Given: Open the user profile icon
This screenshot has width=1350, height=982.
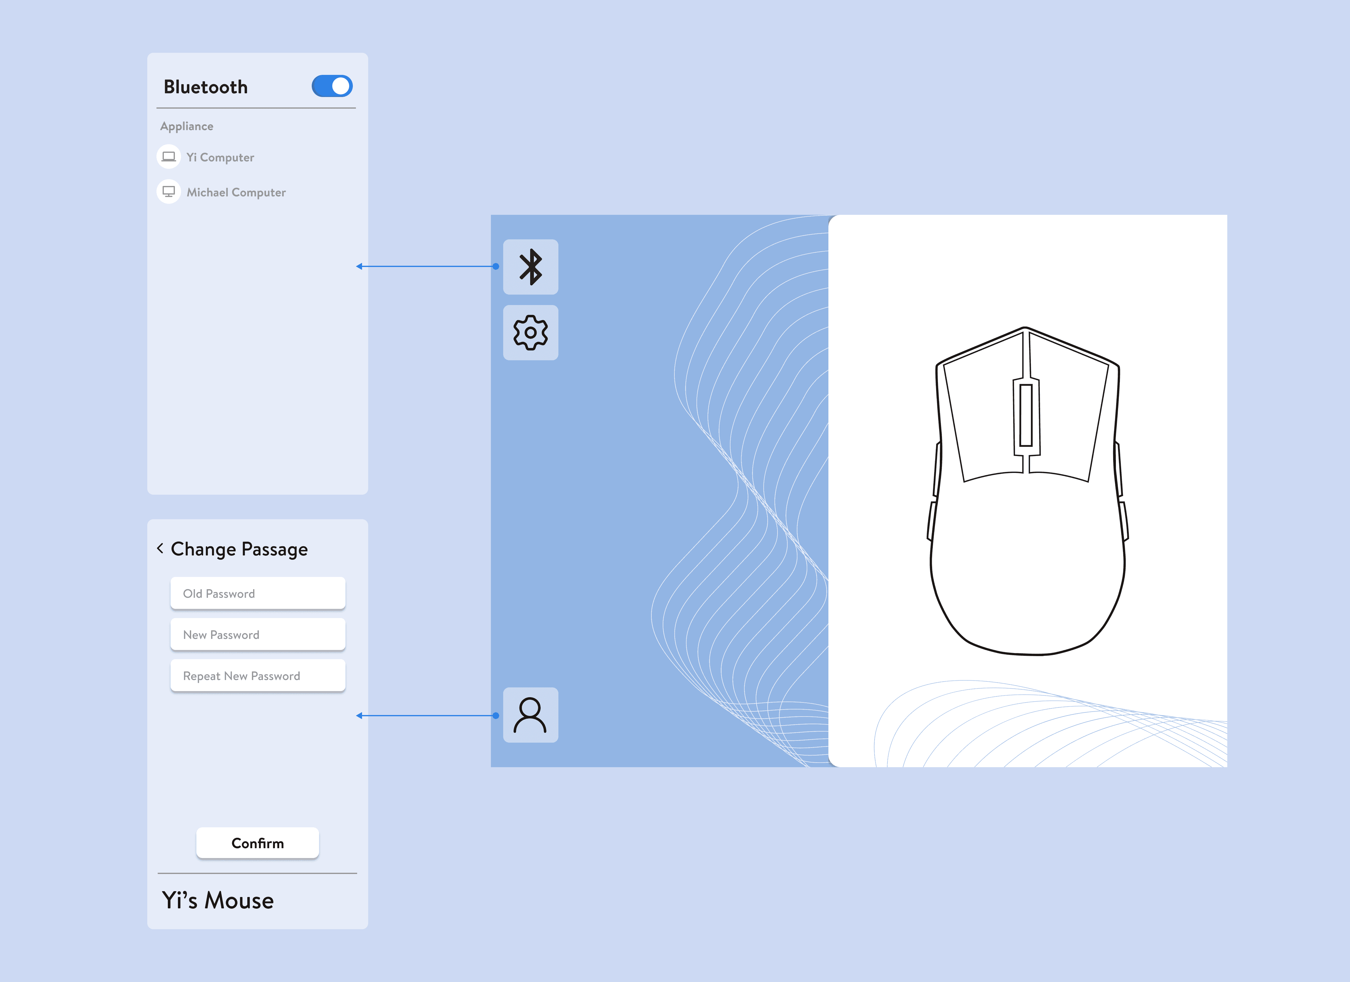Looking at the screenshot, I should point(530,715).
